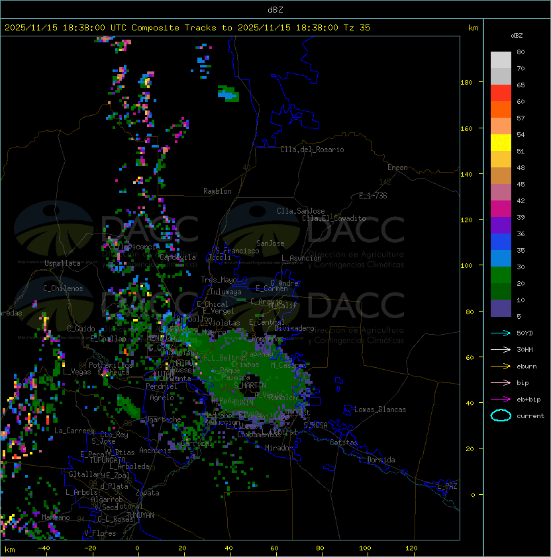Click the magenta eb+bip arrow symbol in legend
The width and height of the screenshot is (551, 557).
(x=501, y=400)
